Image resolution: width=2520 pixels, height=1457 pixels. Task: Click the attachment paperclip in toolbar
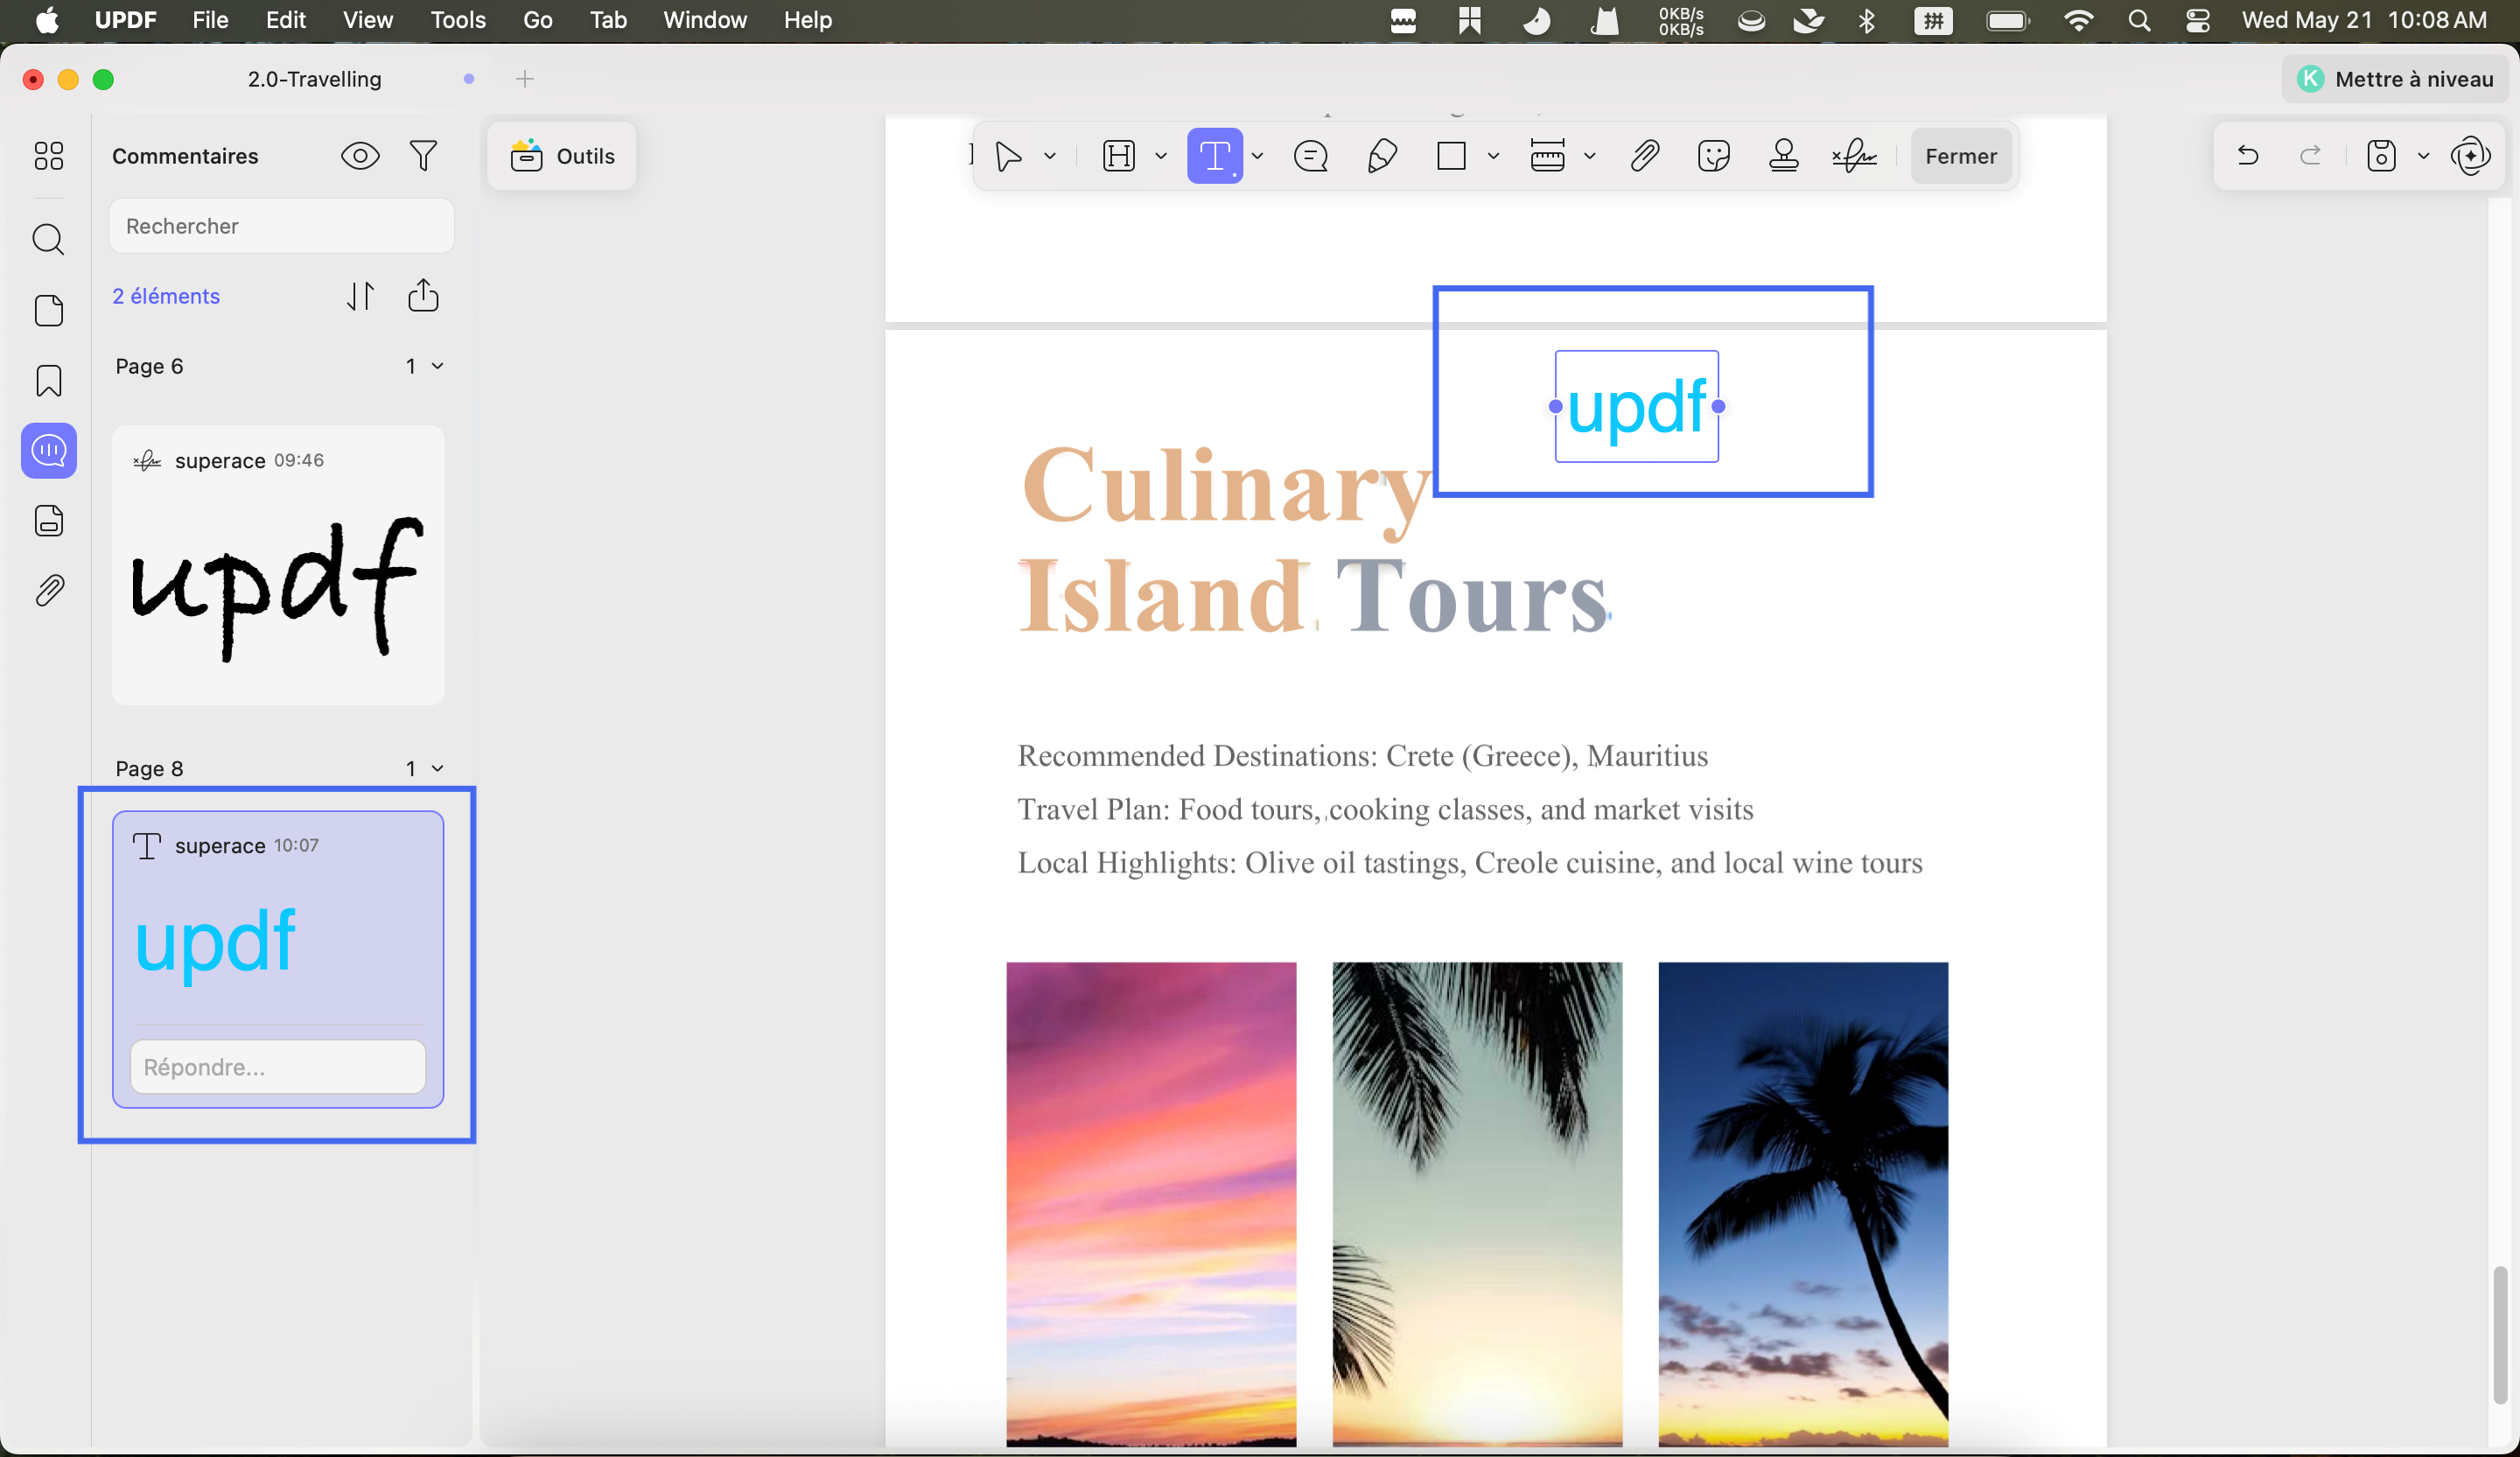point(1644,156)
